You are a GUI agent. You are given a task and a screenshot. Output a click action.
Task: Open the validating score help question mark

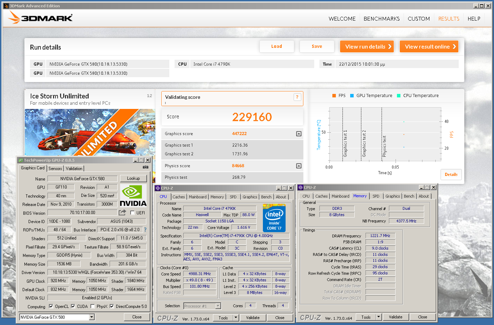(x=297, y=97)
